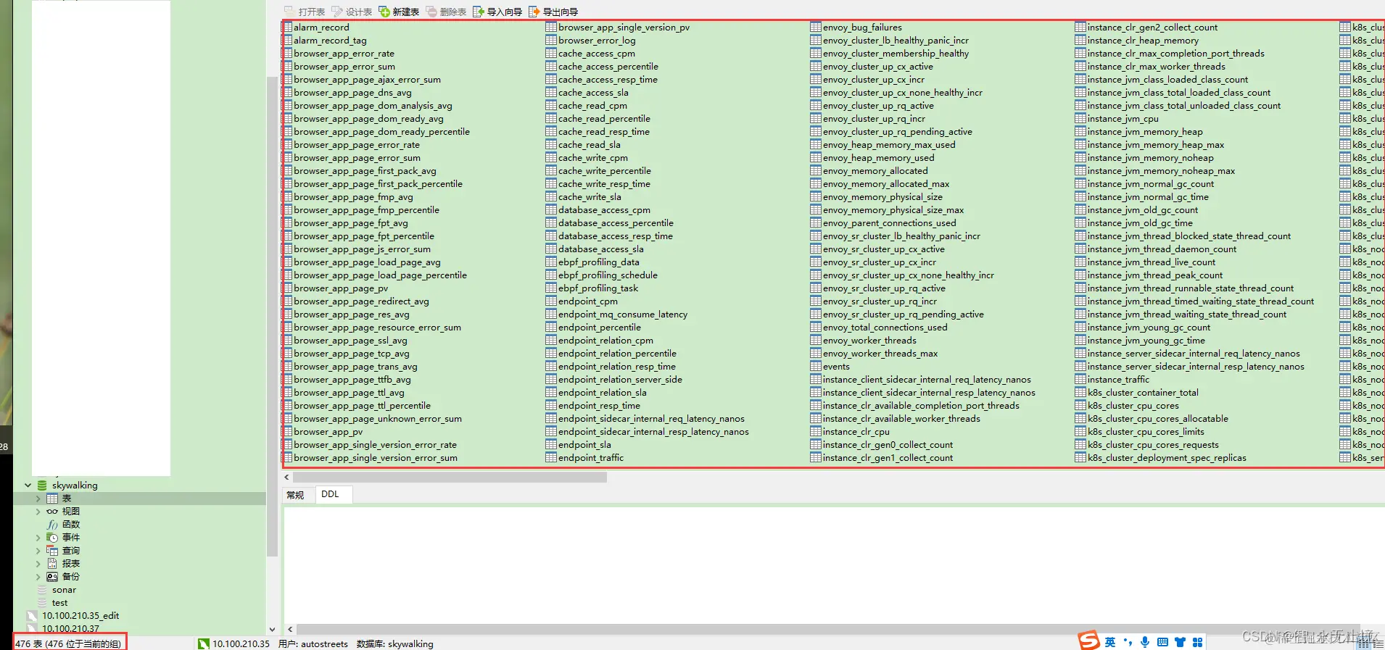Screen dimensions: 1385x650
Task: Select the instance_clr_cpu table
Action: (x=856, y=432)
